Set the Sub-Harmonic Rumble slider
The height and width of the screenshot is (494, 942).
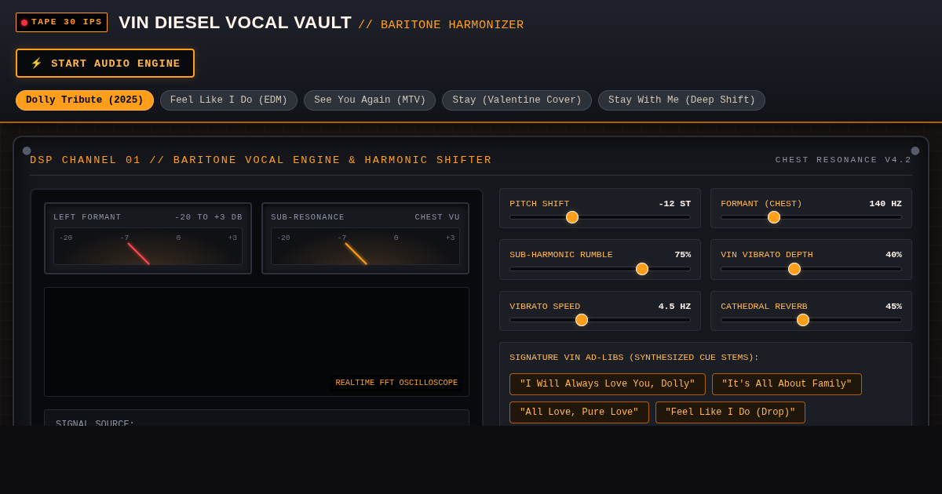tap(600, 269)
